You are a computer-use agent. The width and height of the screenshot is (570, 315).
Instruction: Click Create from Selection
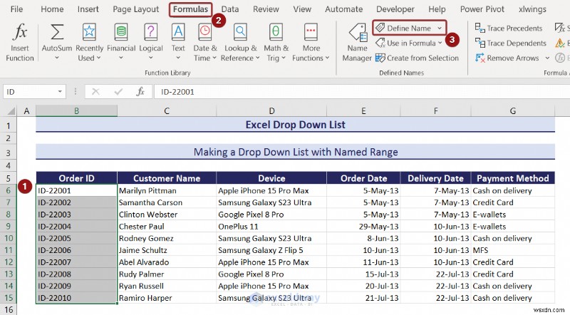click(417, 58)
